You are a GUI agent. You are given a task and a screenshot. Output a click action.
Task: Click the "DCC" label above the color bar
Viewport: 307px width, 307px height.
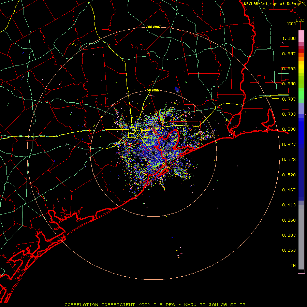tap(300, 20)
